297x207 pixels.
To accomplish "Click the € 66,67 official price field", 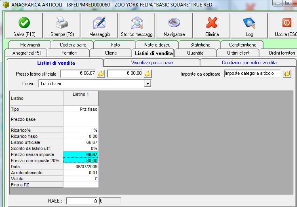I will 78,74.
